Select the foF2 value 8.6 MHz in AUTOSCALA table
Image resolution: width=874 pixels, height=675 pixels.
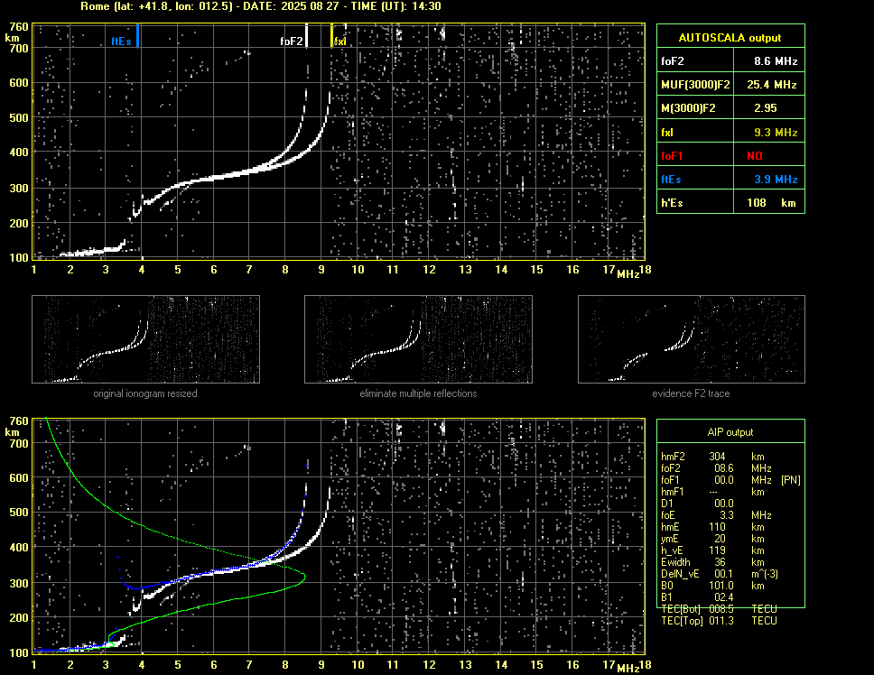click(776, 61)
